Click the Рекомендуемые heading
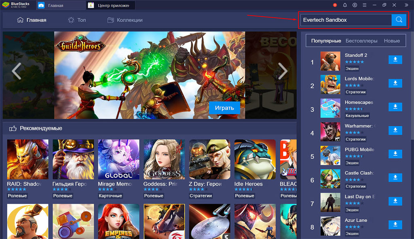This screenshot has width=414, height=239. [x=41, y=128]
